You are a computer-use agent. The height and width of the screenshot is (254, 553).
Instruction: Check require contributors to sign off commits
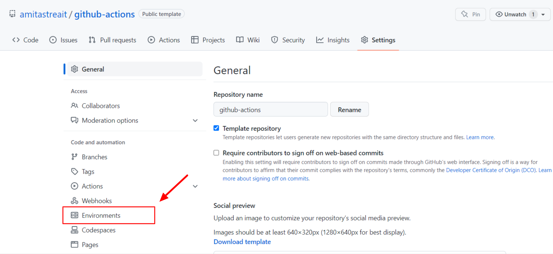click(216, 153)
